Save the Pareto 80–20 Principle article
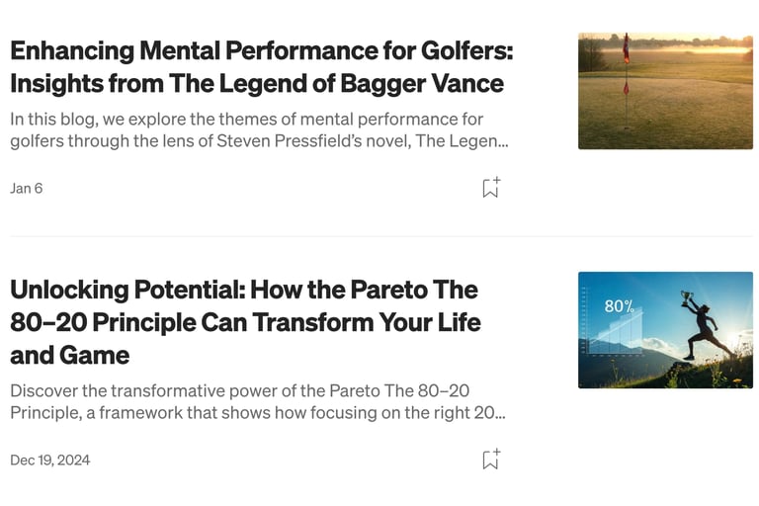Screen dimensions: 759x506 pyautogui.click(x=490, y=459)
